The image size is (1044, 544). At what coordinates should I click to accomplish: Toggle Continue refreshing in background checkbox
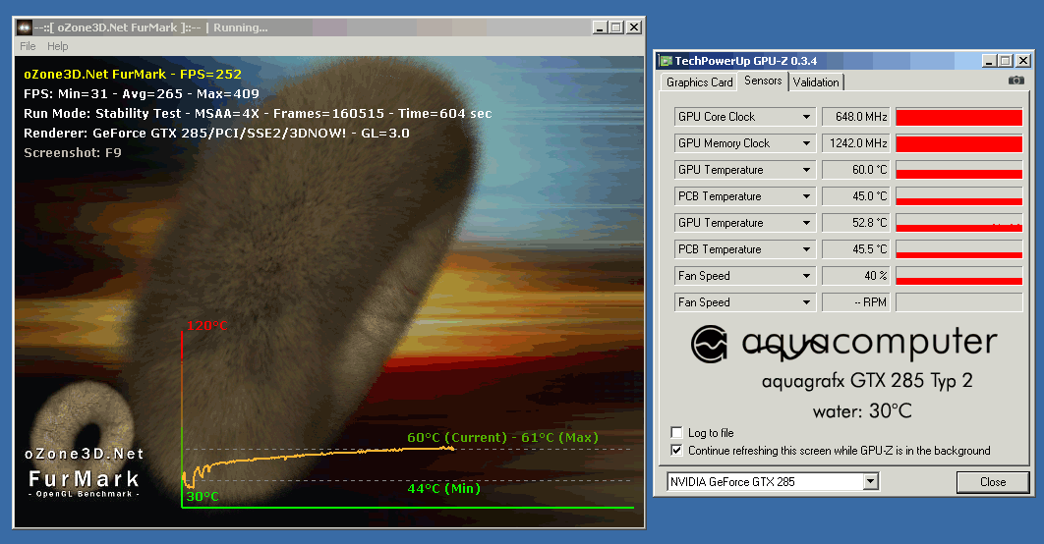pos(676,451)
